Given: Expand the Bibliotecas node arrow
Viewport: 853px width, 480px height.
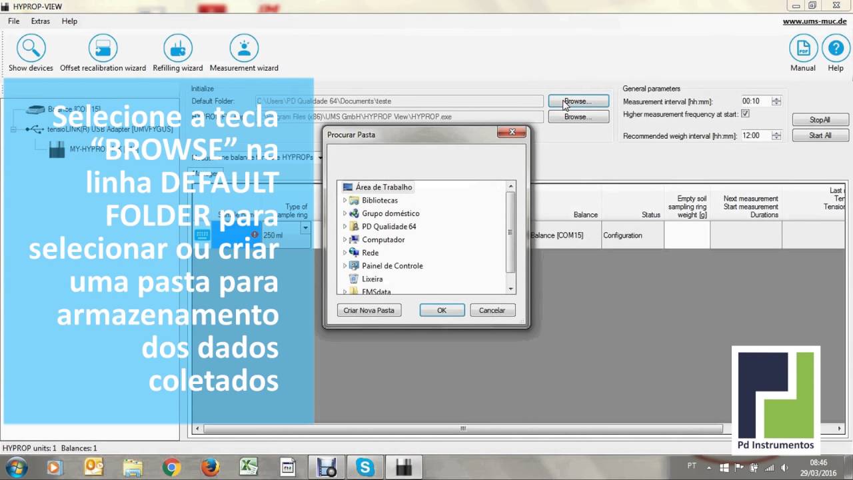Looking at the screenshot, I should pos(345,200).
